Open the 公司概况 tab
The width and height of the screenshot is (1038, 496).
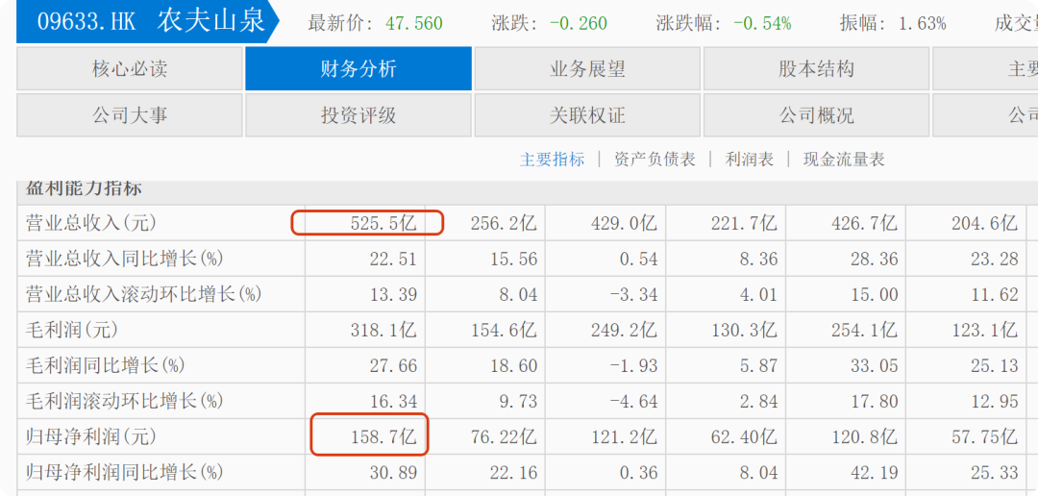pyautogui.click(x=816, y=115)
